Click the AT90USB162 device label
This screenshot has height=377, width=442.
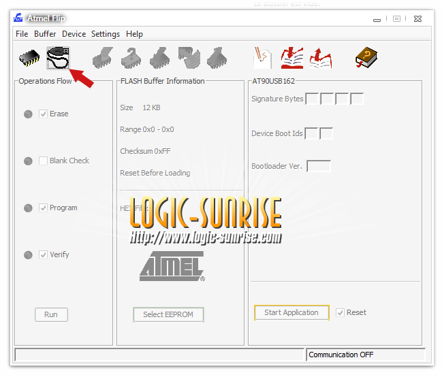click(x=273, y=81)
